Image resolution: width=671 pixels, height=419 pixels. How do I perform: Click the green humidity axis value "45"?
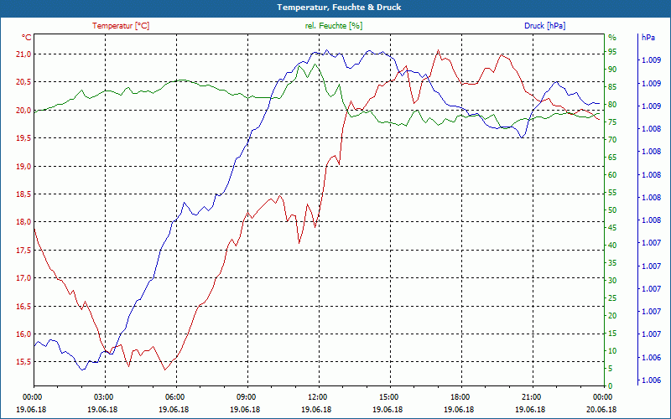612,228
